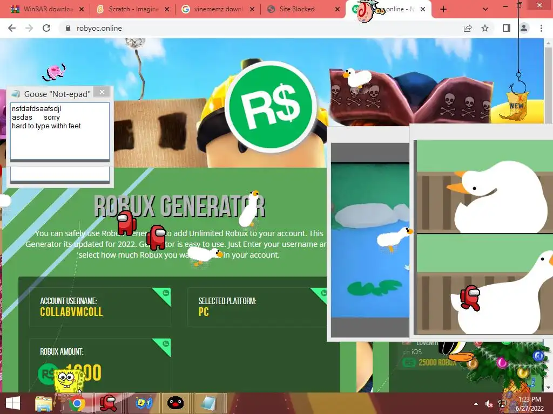The width and height of the screenshot is (553, 414).
Task: Go back to previous page
Action: tap(12, 28)
